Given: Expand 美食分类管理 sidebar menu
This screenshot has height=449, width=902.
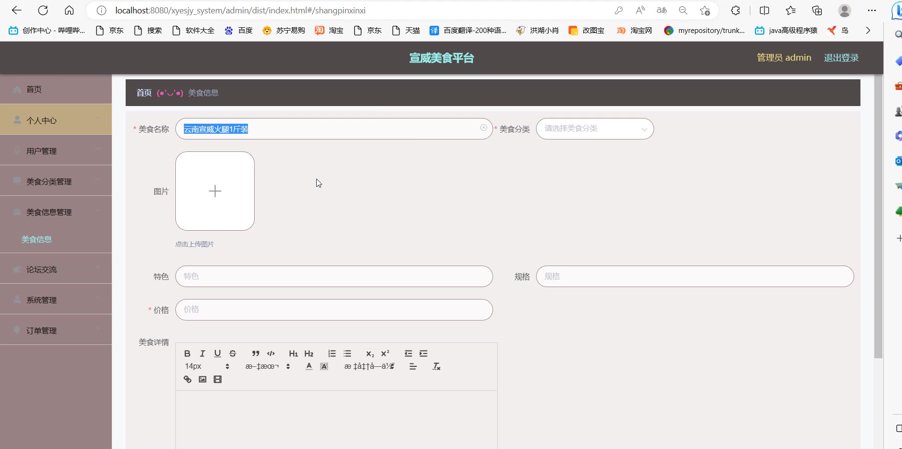Looking at the screenshot, I should click(56, 181).
